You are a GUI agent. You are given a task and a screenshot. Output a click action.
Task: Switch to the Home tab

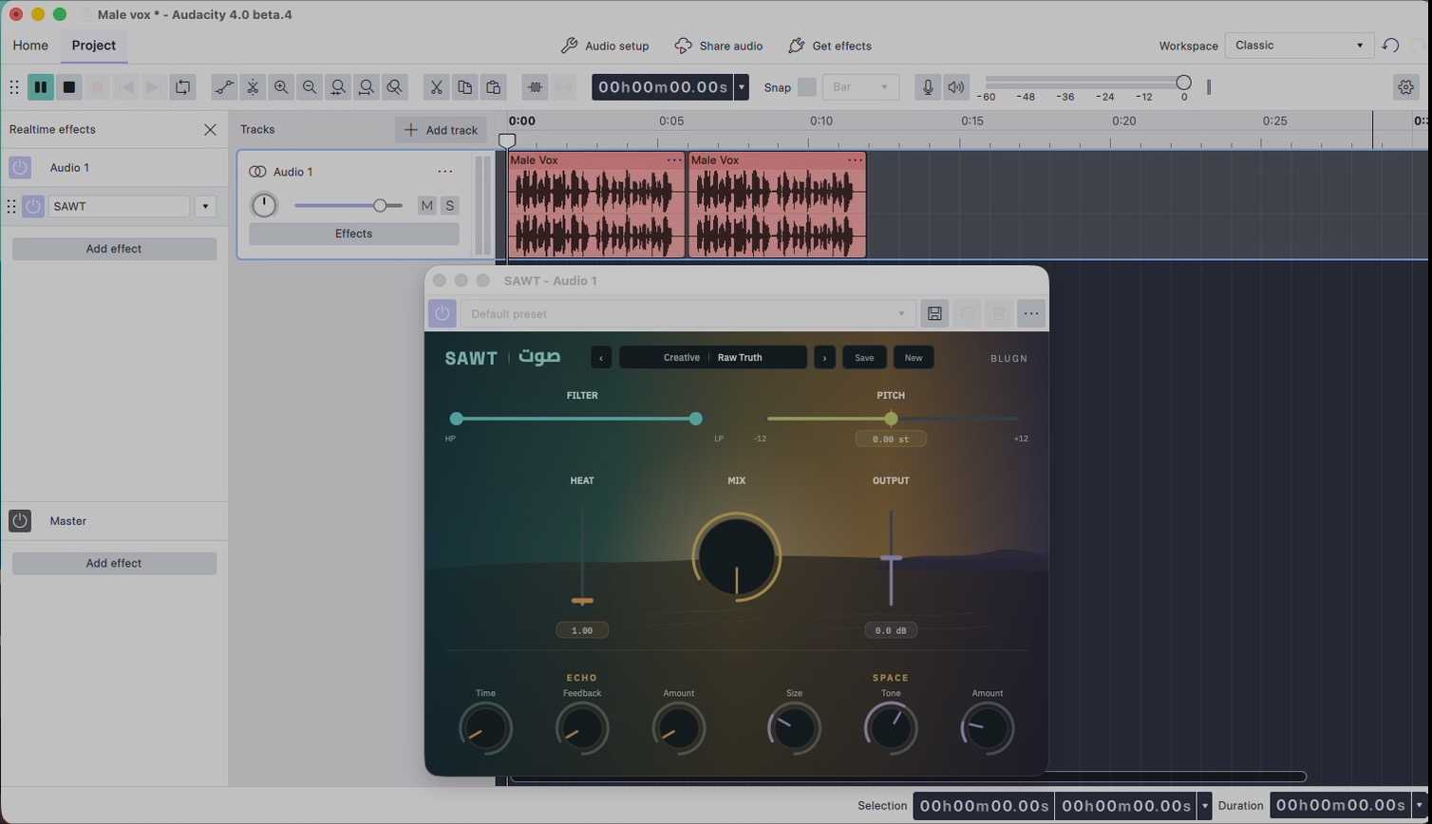30,46
